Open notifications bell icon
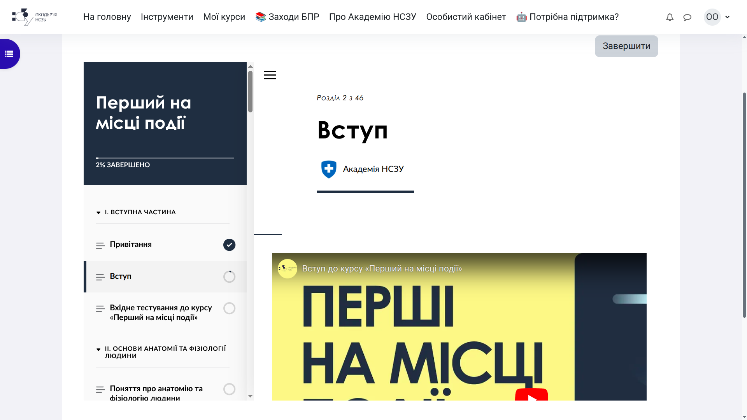This screenshot has width=747, height=420. click(670, 17)
